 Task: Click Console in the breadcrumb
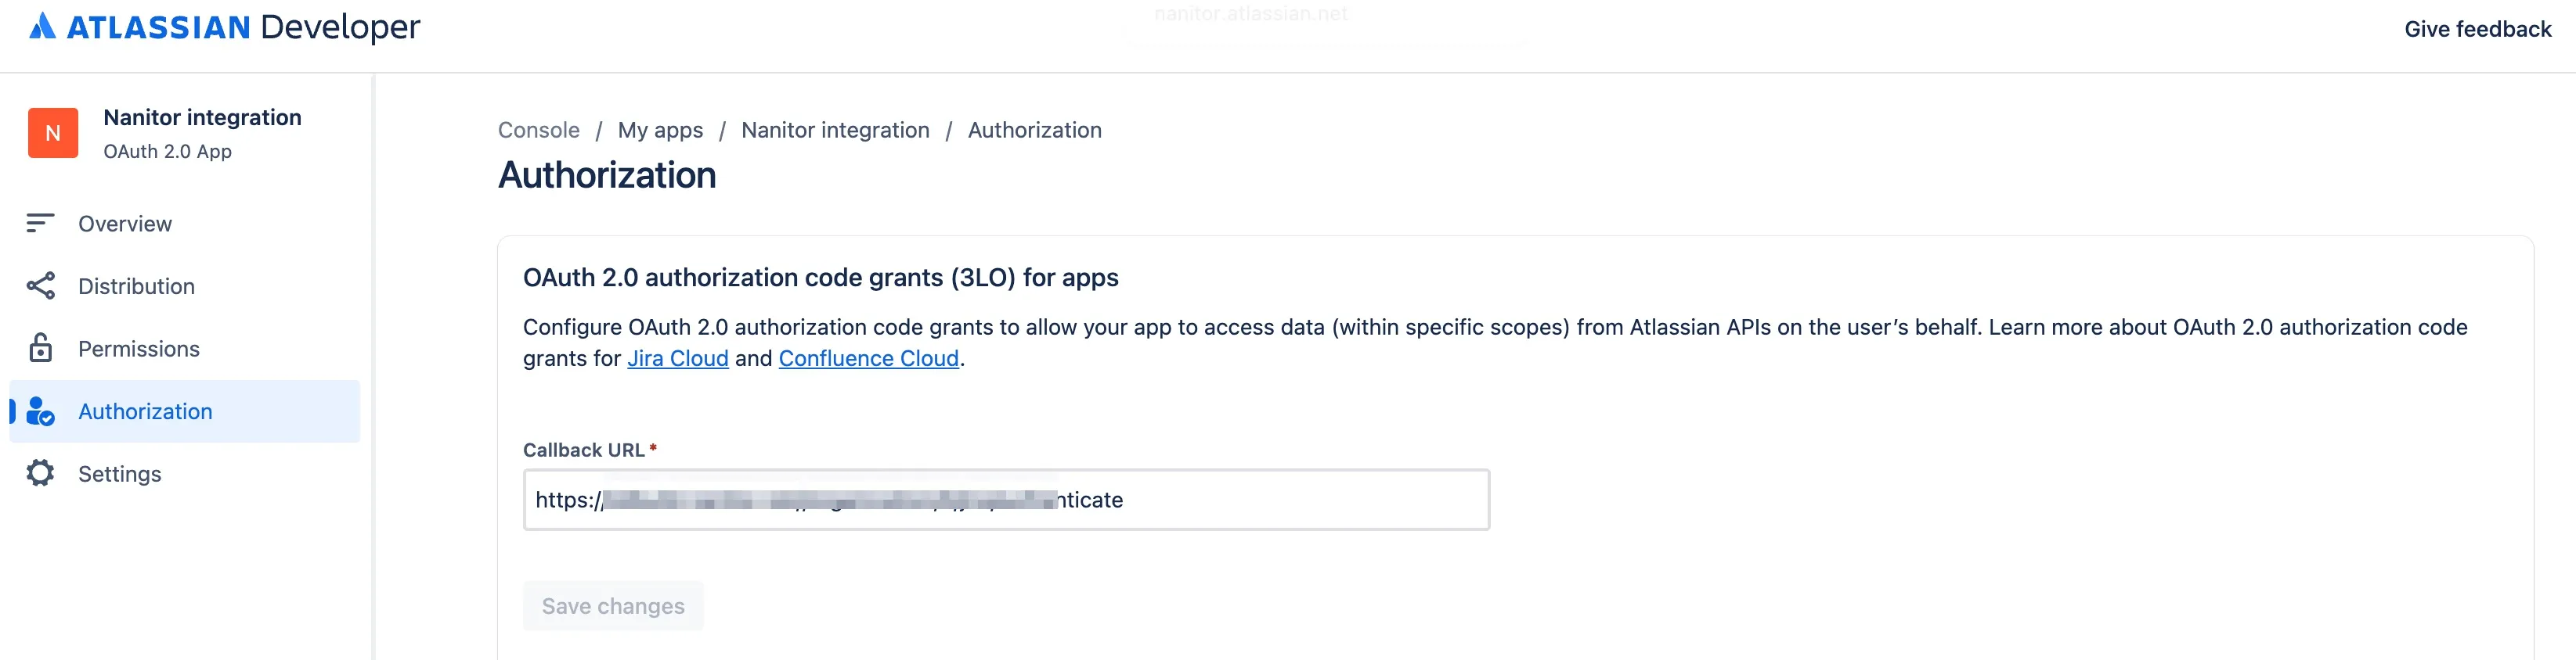[x=538, y=130]
